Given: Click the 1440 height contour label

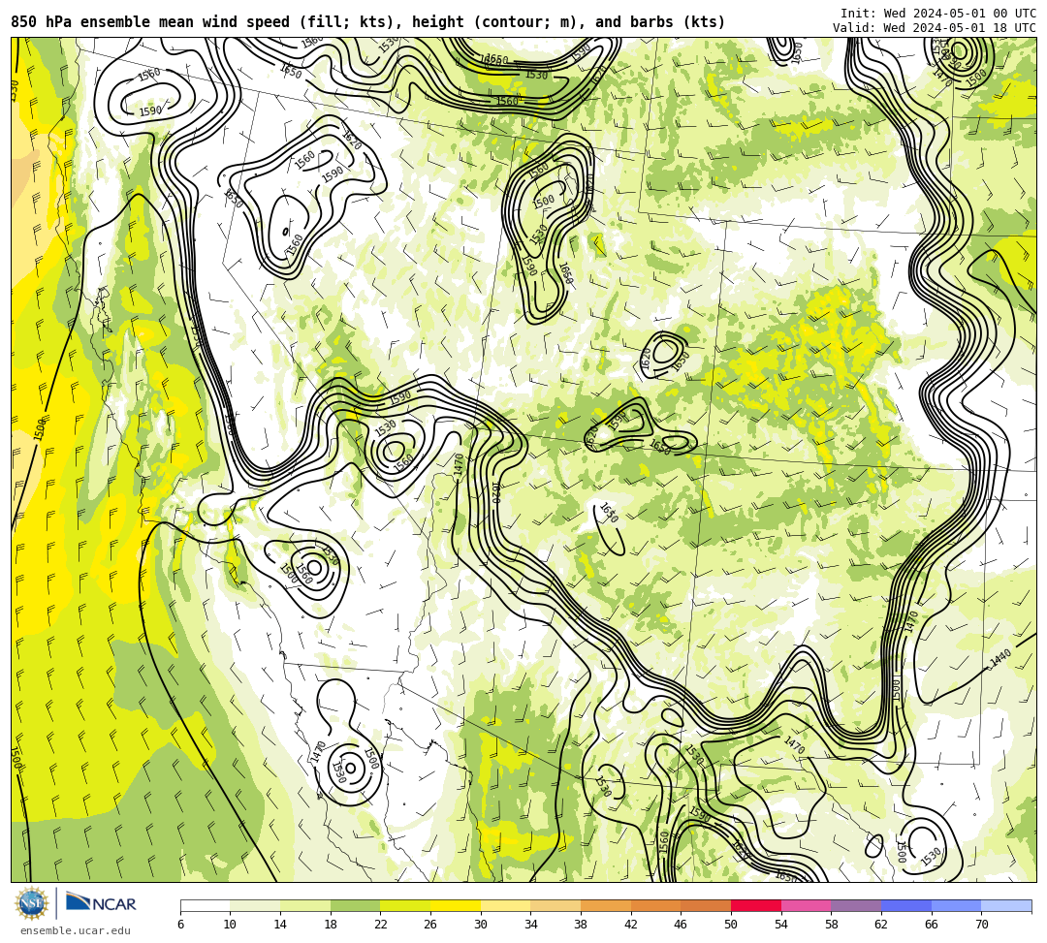Looking at the screenshot, I should 1000,657.
